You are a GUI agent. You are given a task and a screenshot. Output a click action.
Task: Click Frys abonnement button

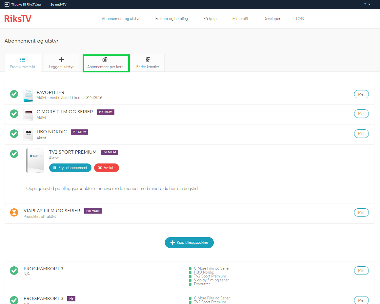click(70, 168)
